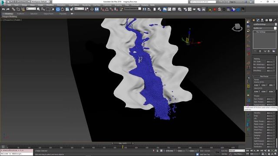The image size is (278, 156).
Task: Click the Redo arrow in main toolbar
Action: coord(8,9)
